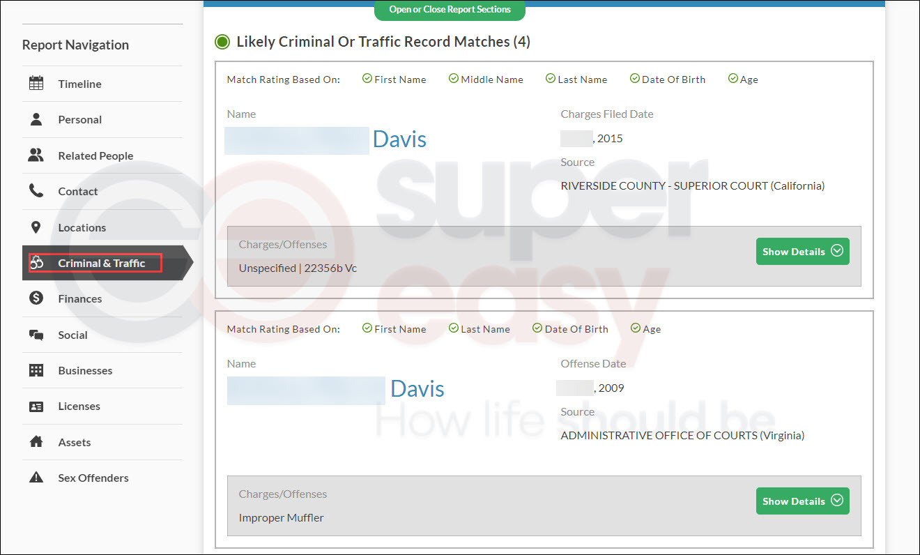Click Middle Name checkmark in Riverside record

pyautogui.click(x=454, y=79)
